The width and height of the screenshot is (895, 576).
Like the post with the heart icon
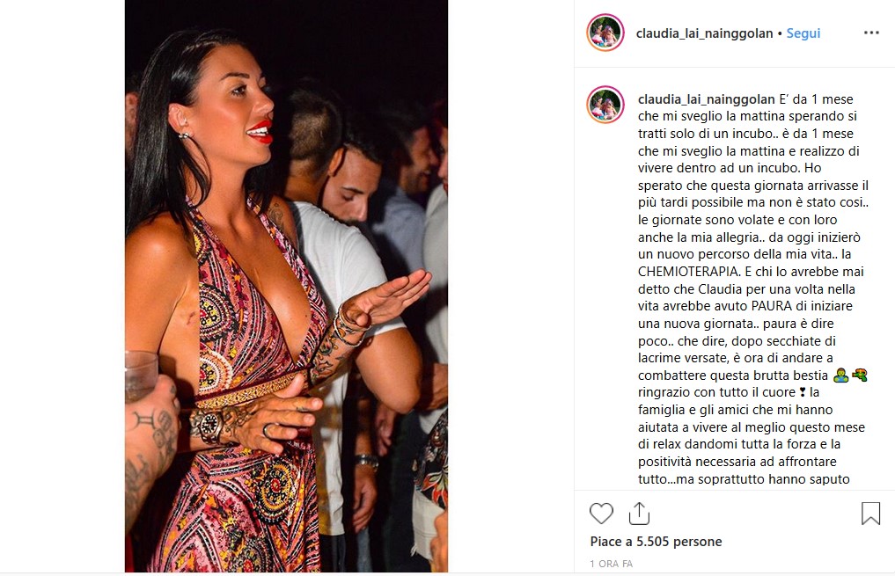click(x=601, y=514)
